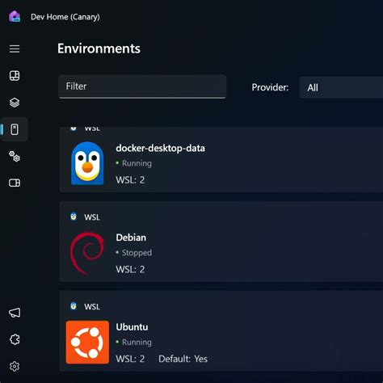Screen dimensions: 383x383
Task: Click the small WSL penguin icon on Debian card
Action: tap(74, 217)
